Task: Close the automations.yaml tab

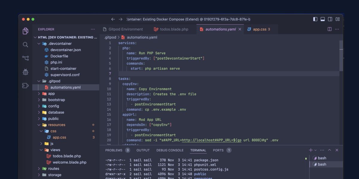Action: [x=240, y=29]
